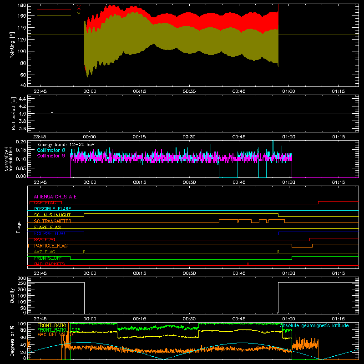Click the Collimator 8 legend label
Image resolution: width=364 pixels, height=364 pixels.
point(51,150)
